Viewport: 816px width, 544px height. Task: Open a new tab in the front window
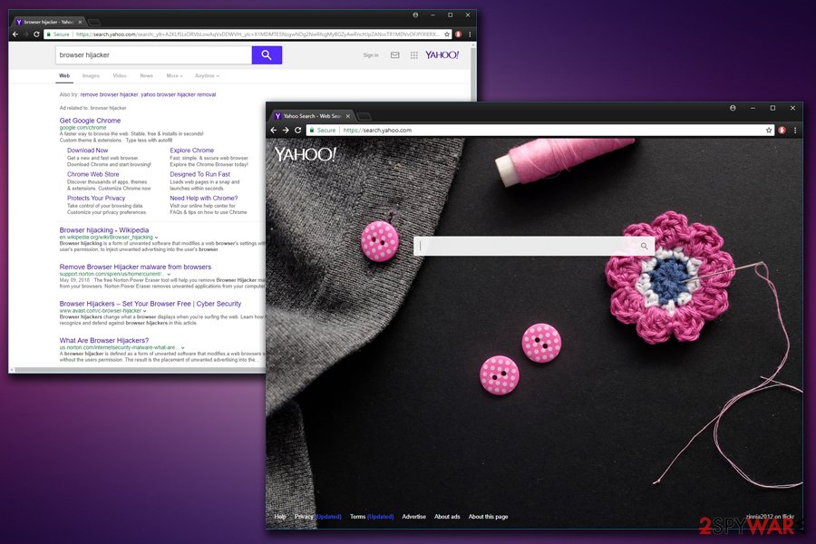364,116
